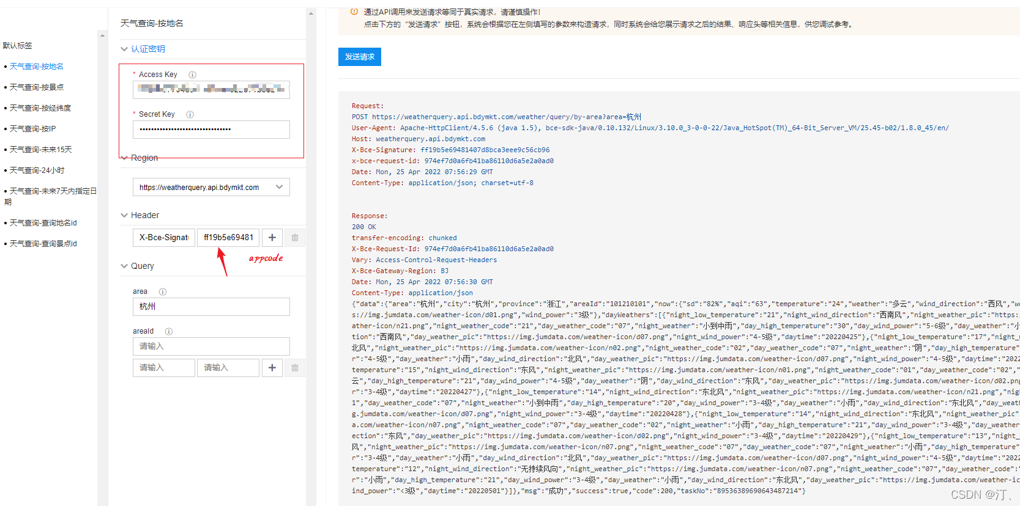Collapse the 认证密钥 section
Screen dimensions: 1020x506
point(124,49)
